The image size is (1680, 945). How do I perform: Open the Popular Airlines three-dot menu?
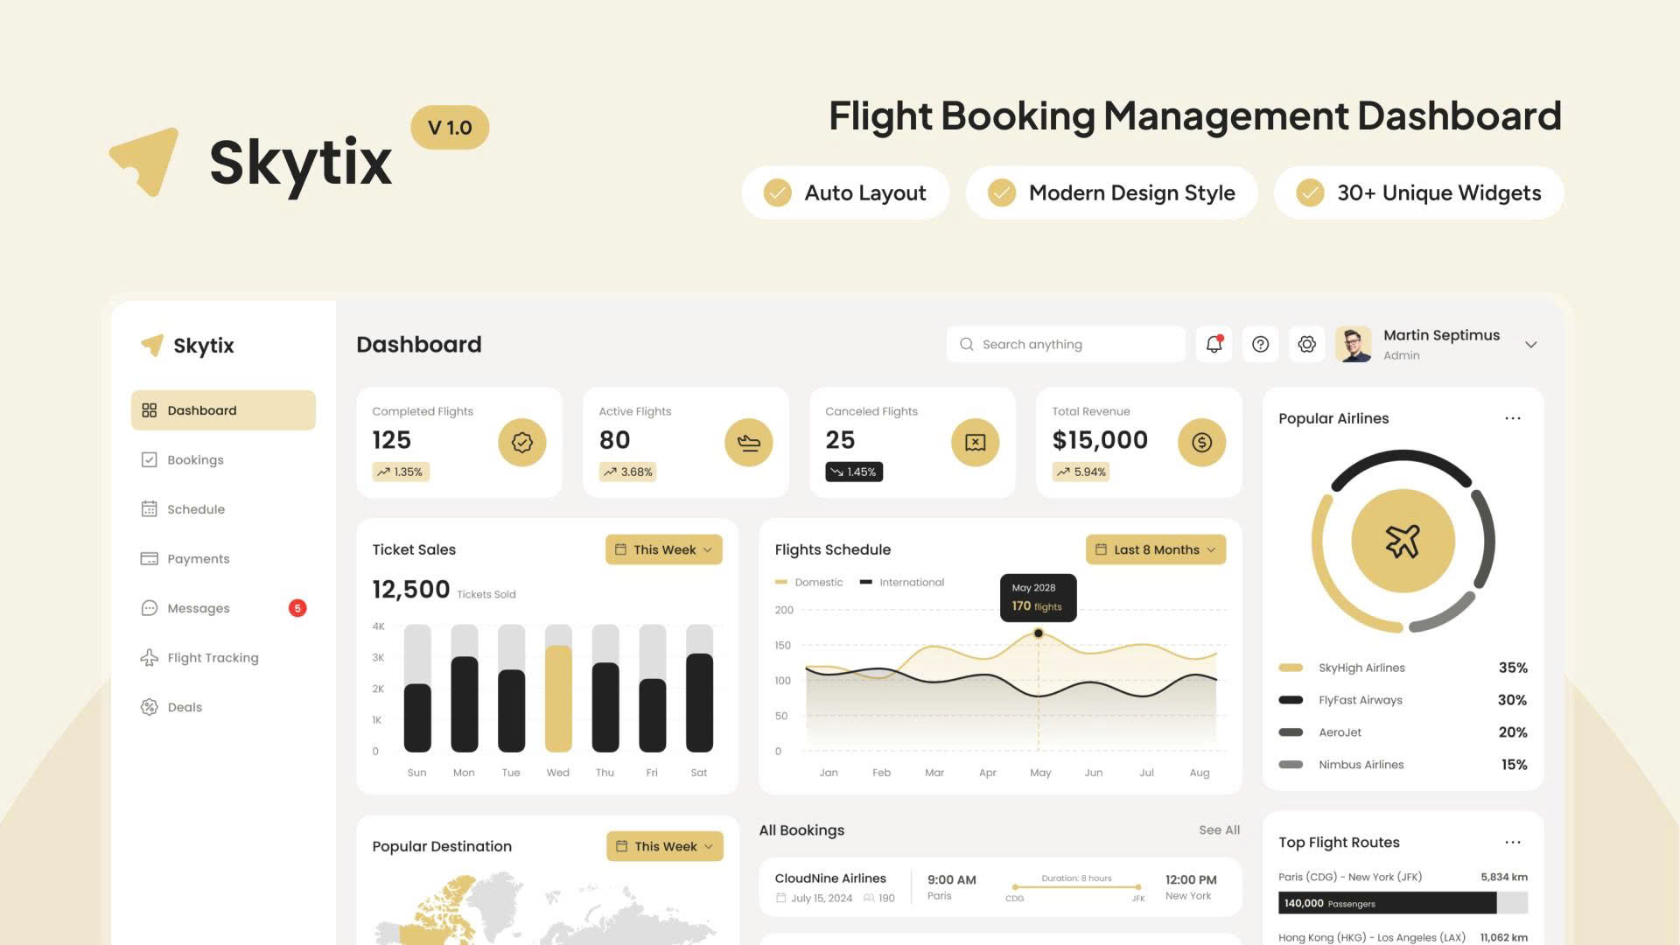tap(1513, 418)
